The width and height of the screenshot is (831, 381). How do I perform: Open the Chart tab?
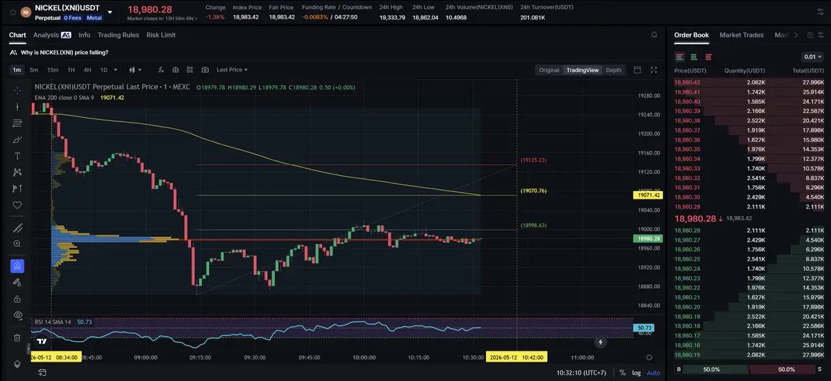pyautogui.click(x=17, y=35)
